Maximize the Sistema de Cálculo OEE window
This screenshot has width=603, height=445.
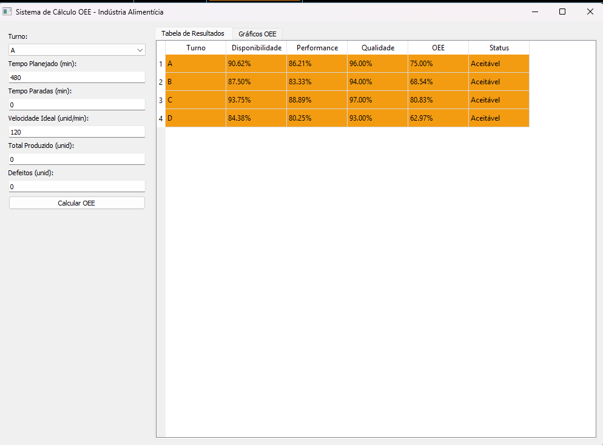(x=562, y=12)
